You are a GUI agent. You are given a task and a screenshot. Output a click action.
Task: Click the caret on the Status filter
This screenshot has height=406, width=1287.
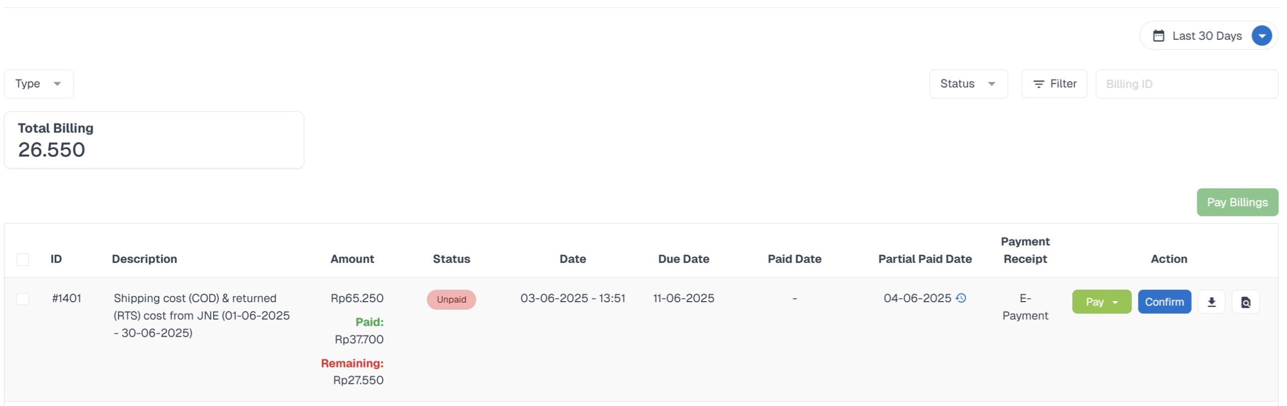click(991, 84)
